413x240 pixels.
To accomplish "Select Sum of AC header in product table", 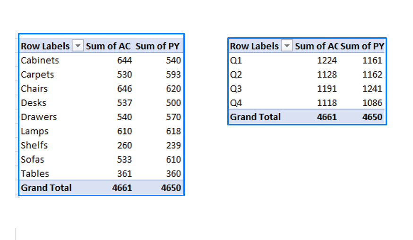I will (108, 46).
